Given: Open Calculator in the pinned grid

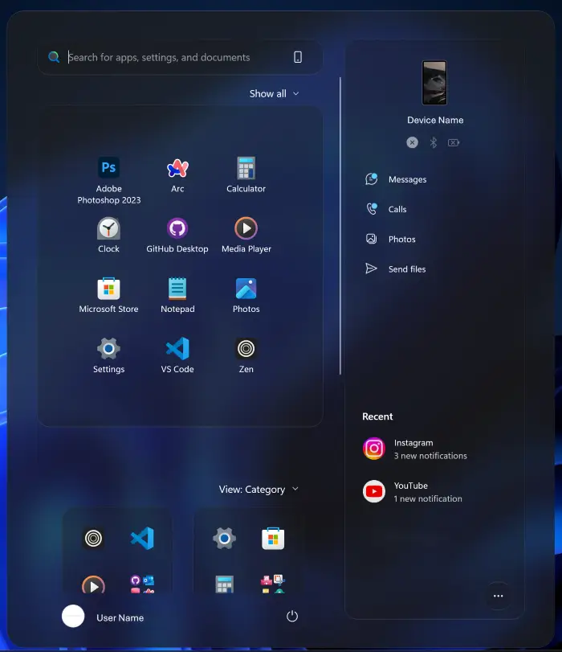Looking at the screenshot, I should click(x=246, y=175).
